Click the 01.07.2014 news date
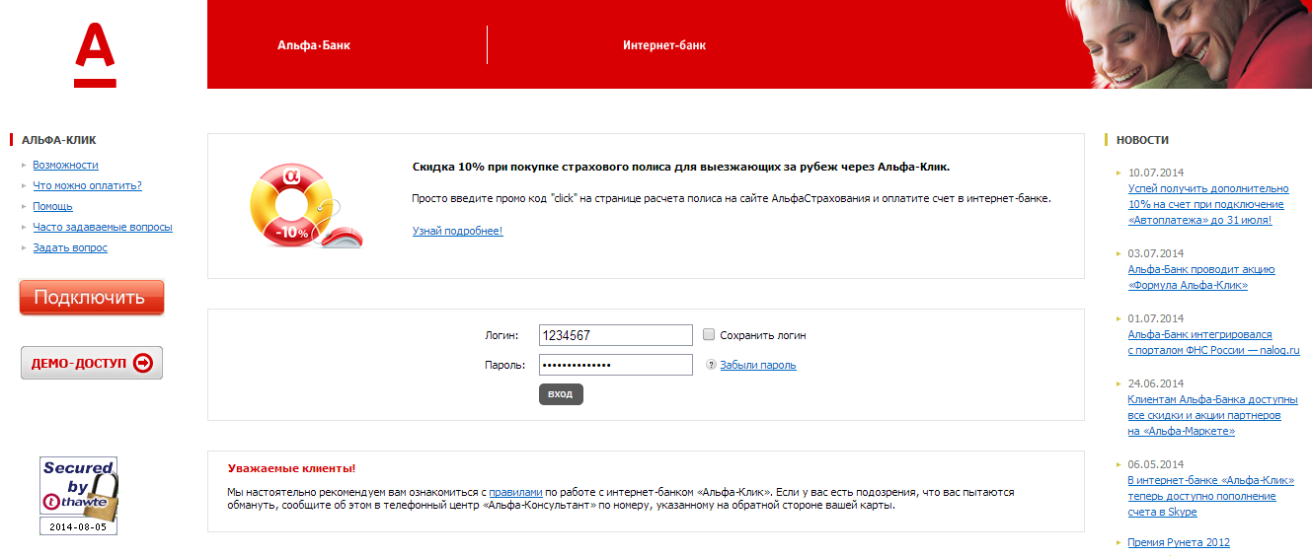The height and width of the screenshot is (556, 1312). 1156,318
